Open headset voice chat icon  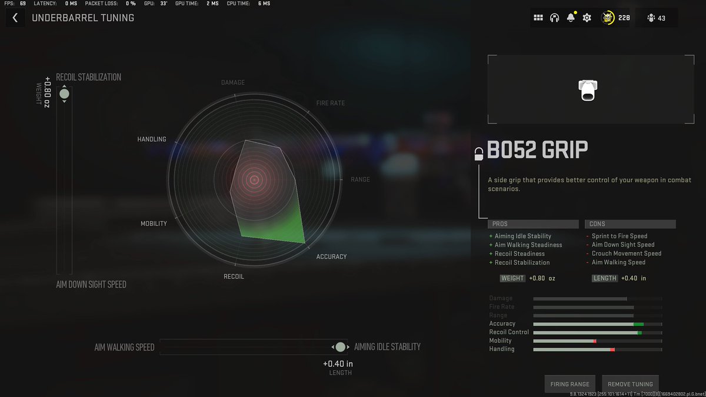tap(554, 18)
